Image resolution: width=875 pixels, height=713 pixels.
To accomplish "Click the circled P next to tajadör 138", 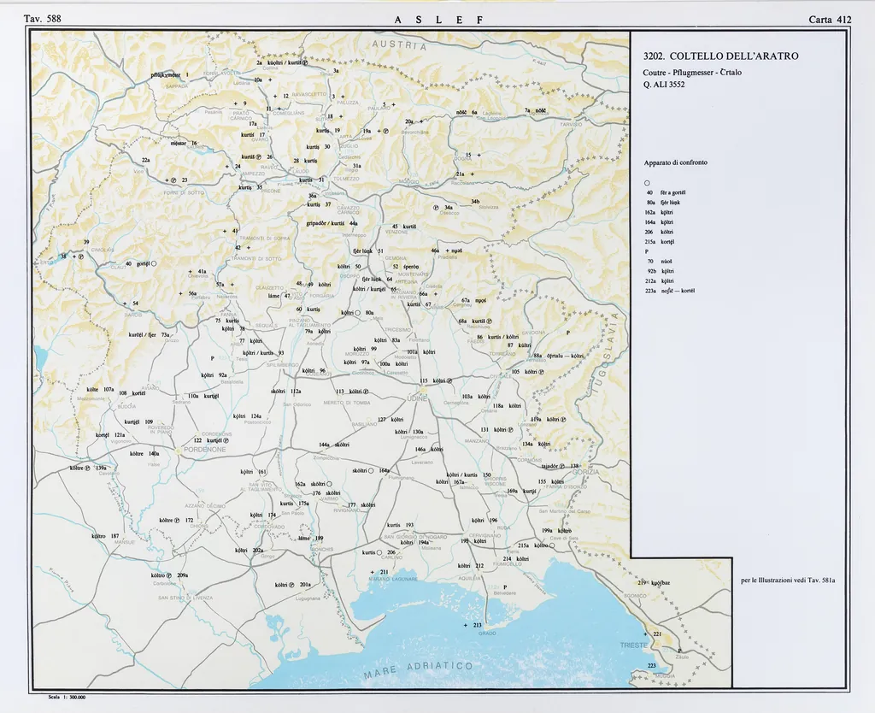I will tap(563, 467).
